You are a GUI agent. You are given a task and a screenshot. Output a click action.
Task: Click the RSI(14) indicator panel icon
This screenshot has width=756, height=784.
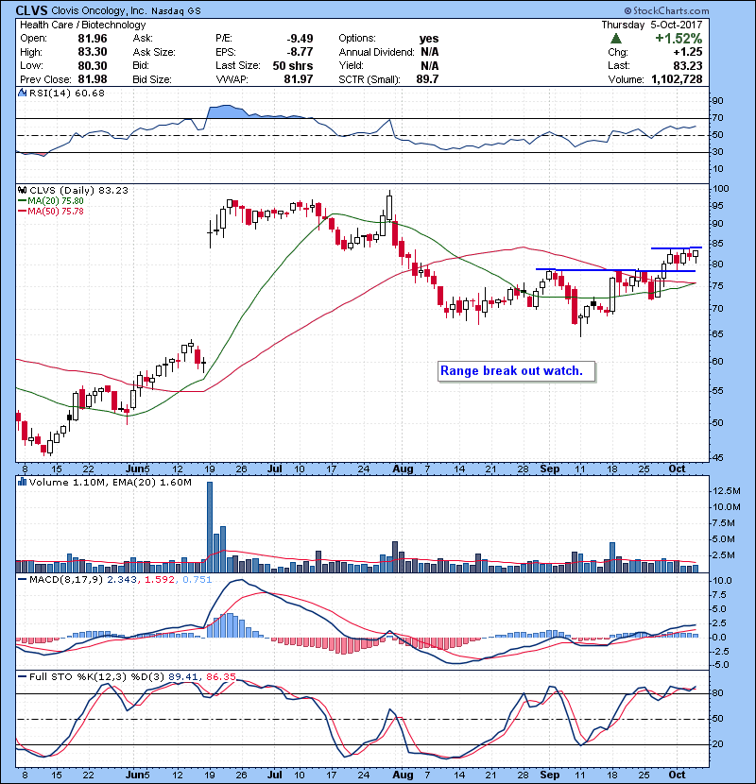22,93
